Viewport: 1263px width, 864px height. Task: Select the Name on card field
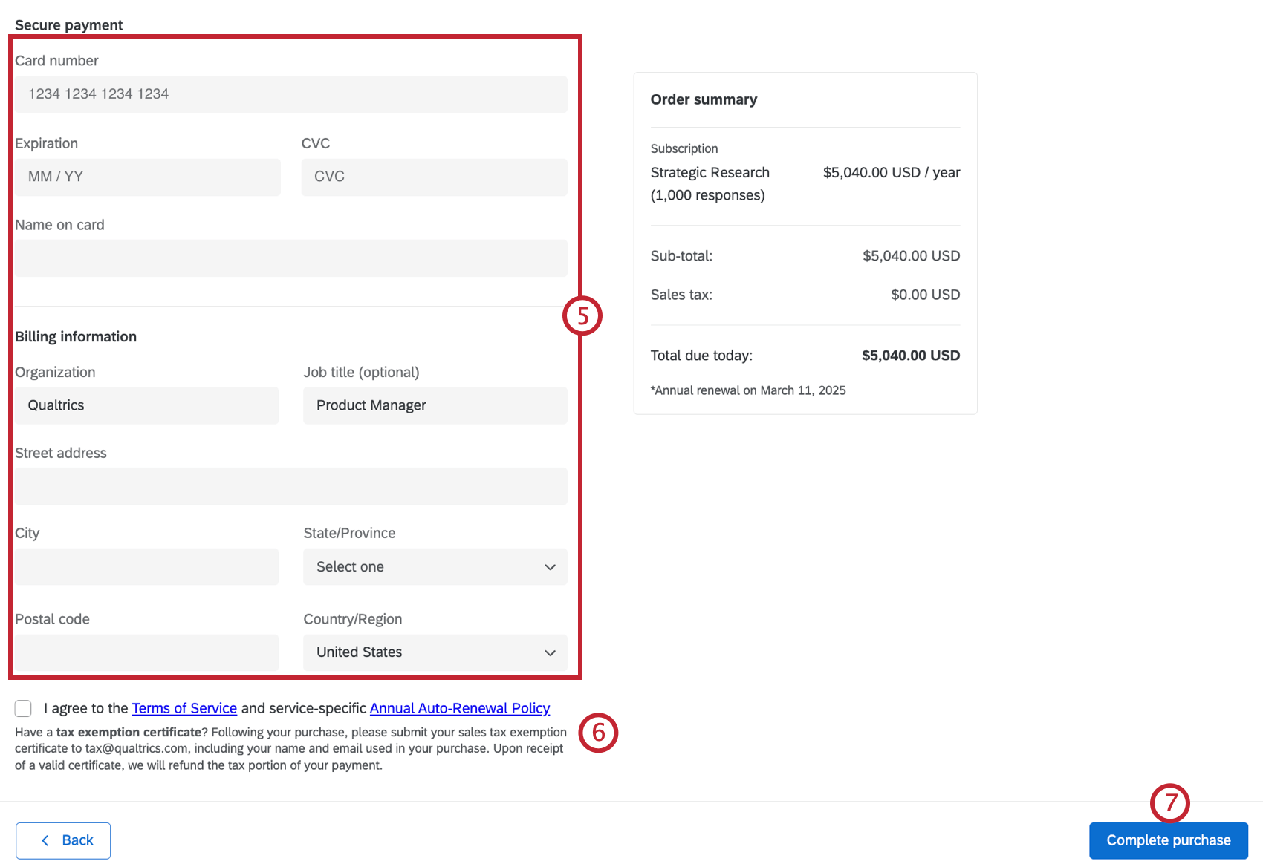click(x=291, y=258)
